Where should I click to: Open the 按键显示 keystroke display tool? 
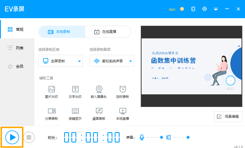point(75,114)
